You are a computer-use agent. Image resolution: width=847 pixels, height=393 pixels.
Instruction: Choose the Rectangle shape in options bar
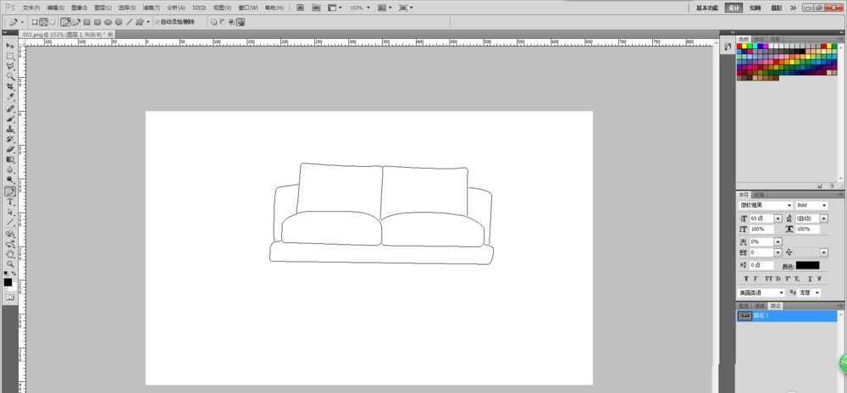[86, 22]
